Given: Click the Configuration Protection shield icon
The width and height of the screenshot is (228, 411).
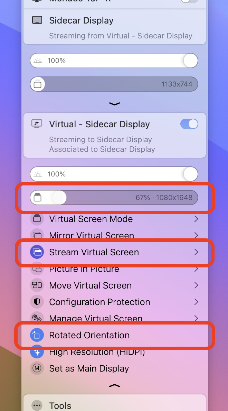Looking at the screenshot, I should pyautogui.click(x=37, y=302).
